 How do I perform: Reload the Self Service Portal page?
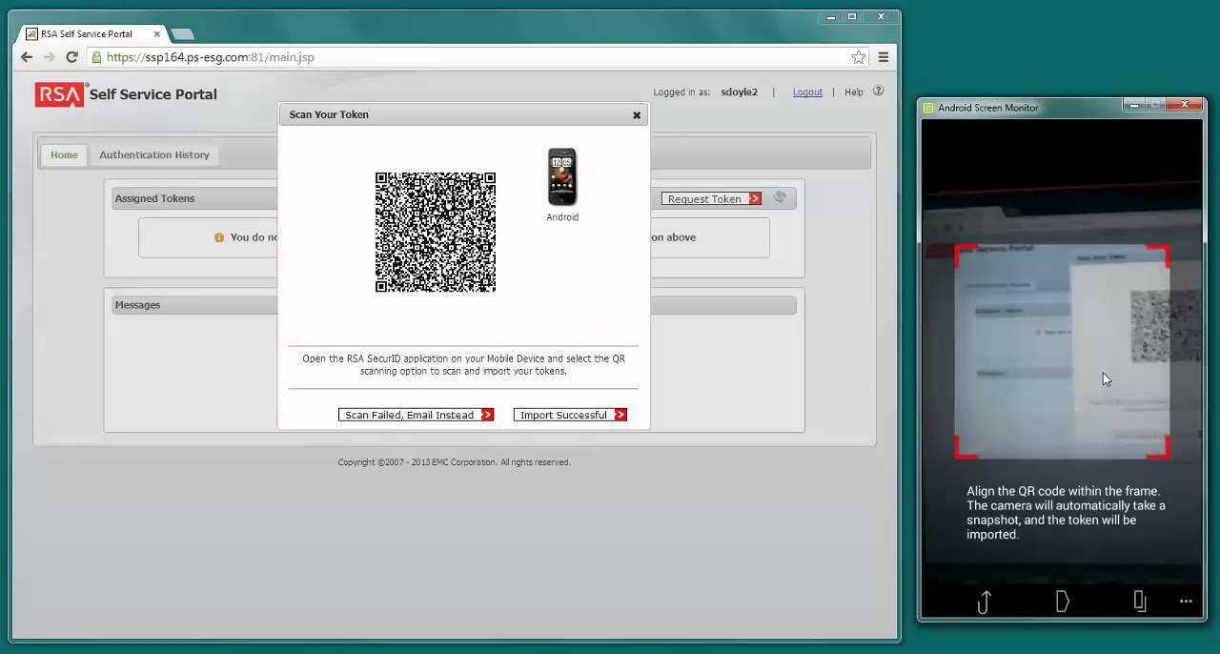pos(71,57)
